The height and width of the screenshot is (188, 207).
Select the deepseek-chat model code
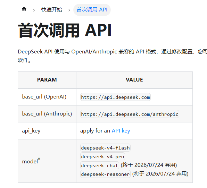pos(100,165)
